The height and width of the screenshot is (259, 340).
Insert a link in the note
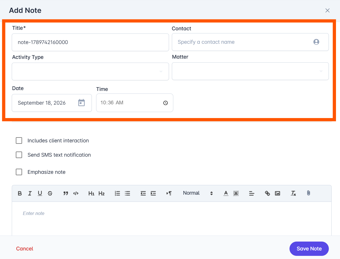coord(267,193)
